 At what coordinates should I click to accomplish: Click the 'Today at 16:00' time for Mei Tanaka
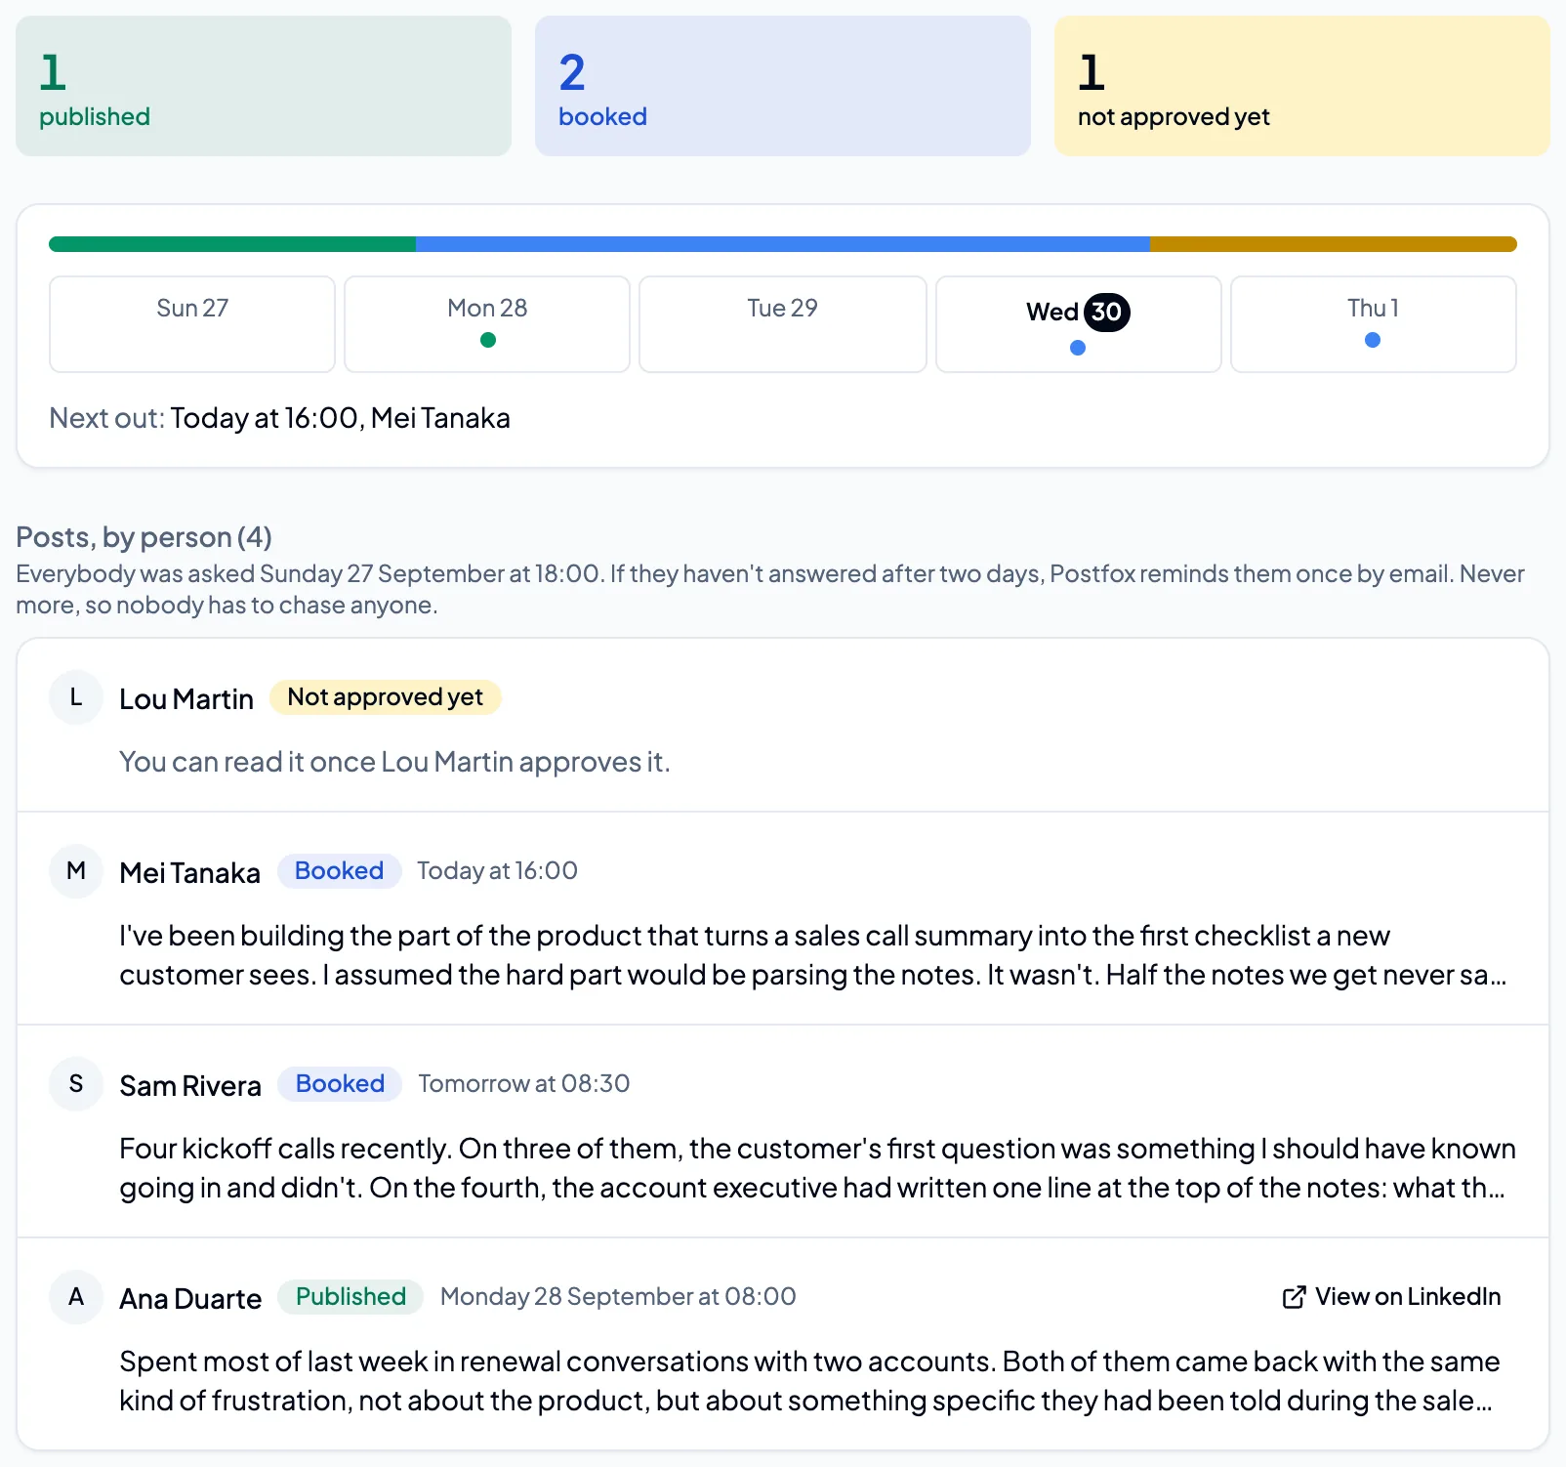click(x=497, y=871)
